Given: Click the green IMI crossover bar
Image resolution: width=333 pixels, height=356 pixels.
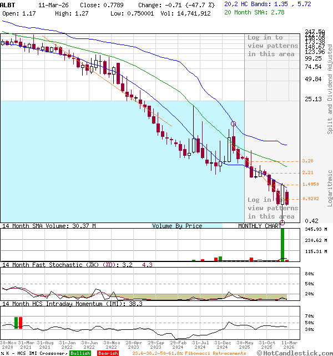Looking at the screenshot, I should 16,323.
